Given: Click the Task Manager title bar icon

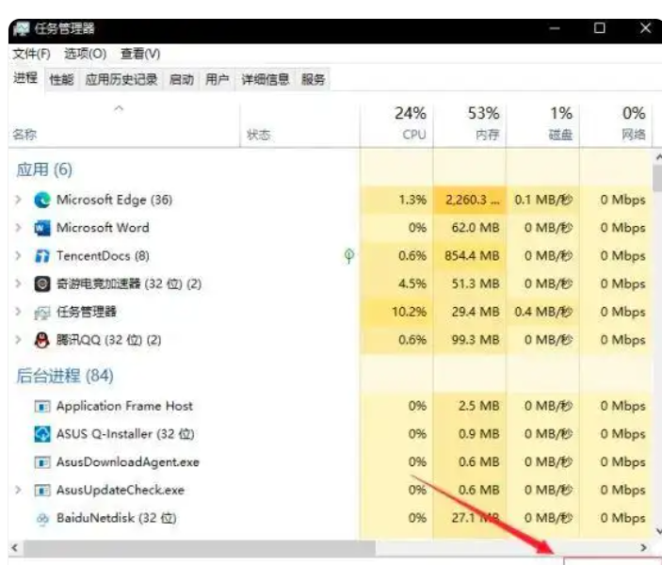Looking at the screenshot, I should tap(21, 29).
